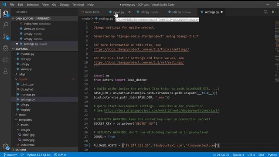Open the Terminal menu

pos(78,5)
